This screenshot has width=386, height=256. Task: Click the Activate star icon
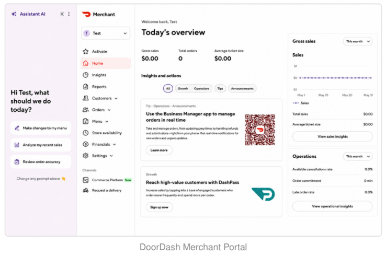click(85, 51)
